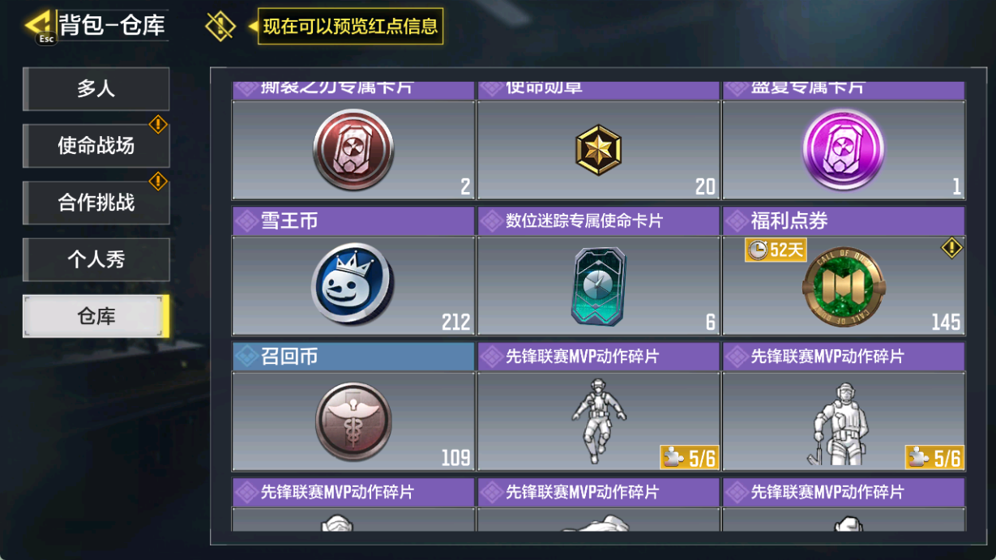Pick the magenta 盛夏专属卡片 coin
The width and height of the screenshot is (996, 560).
tap(844, 150)
